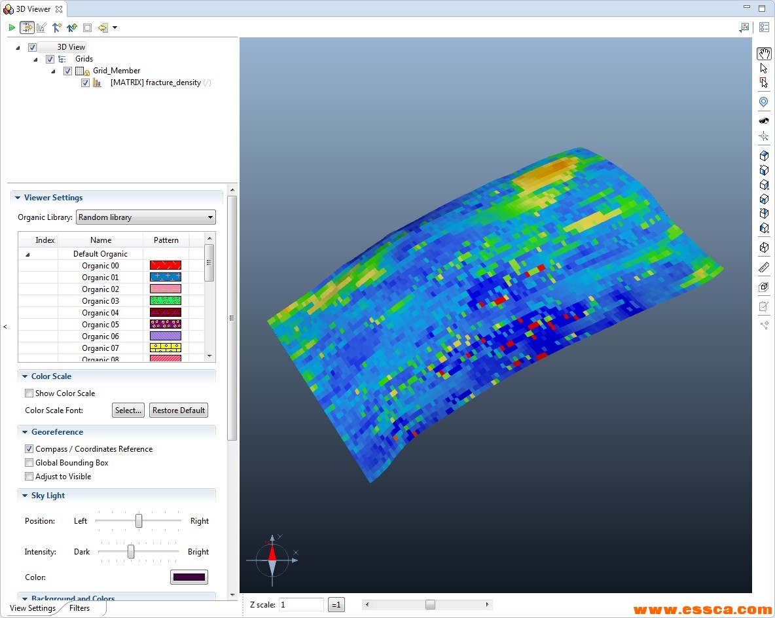Click the Select... font button

(128, 410)
